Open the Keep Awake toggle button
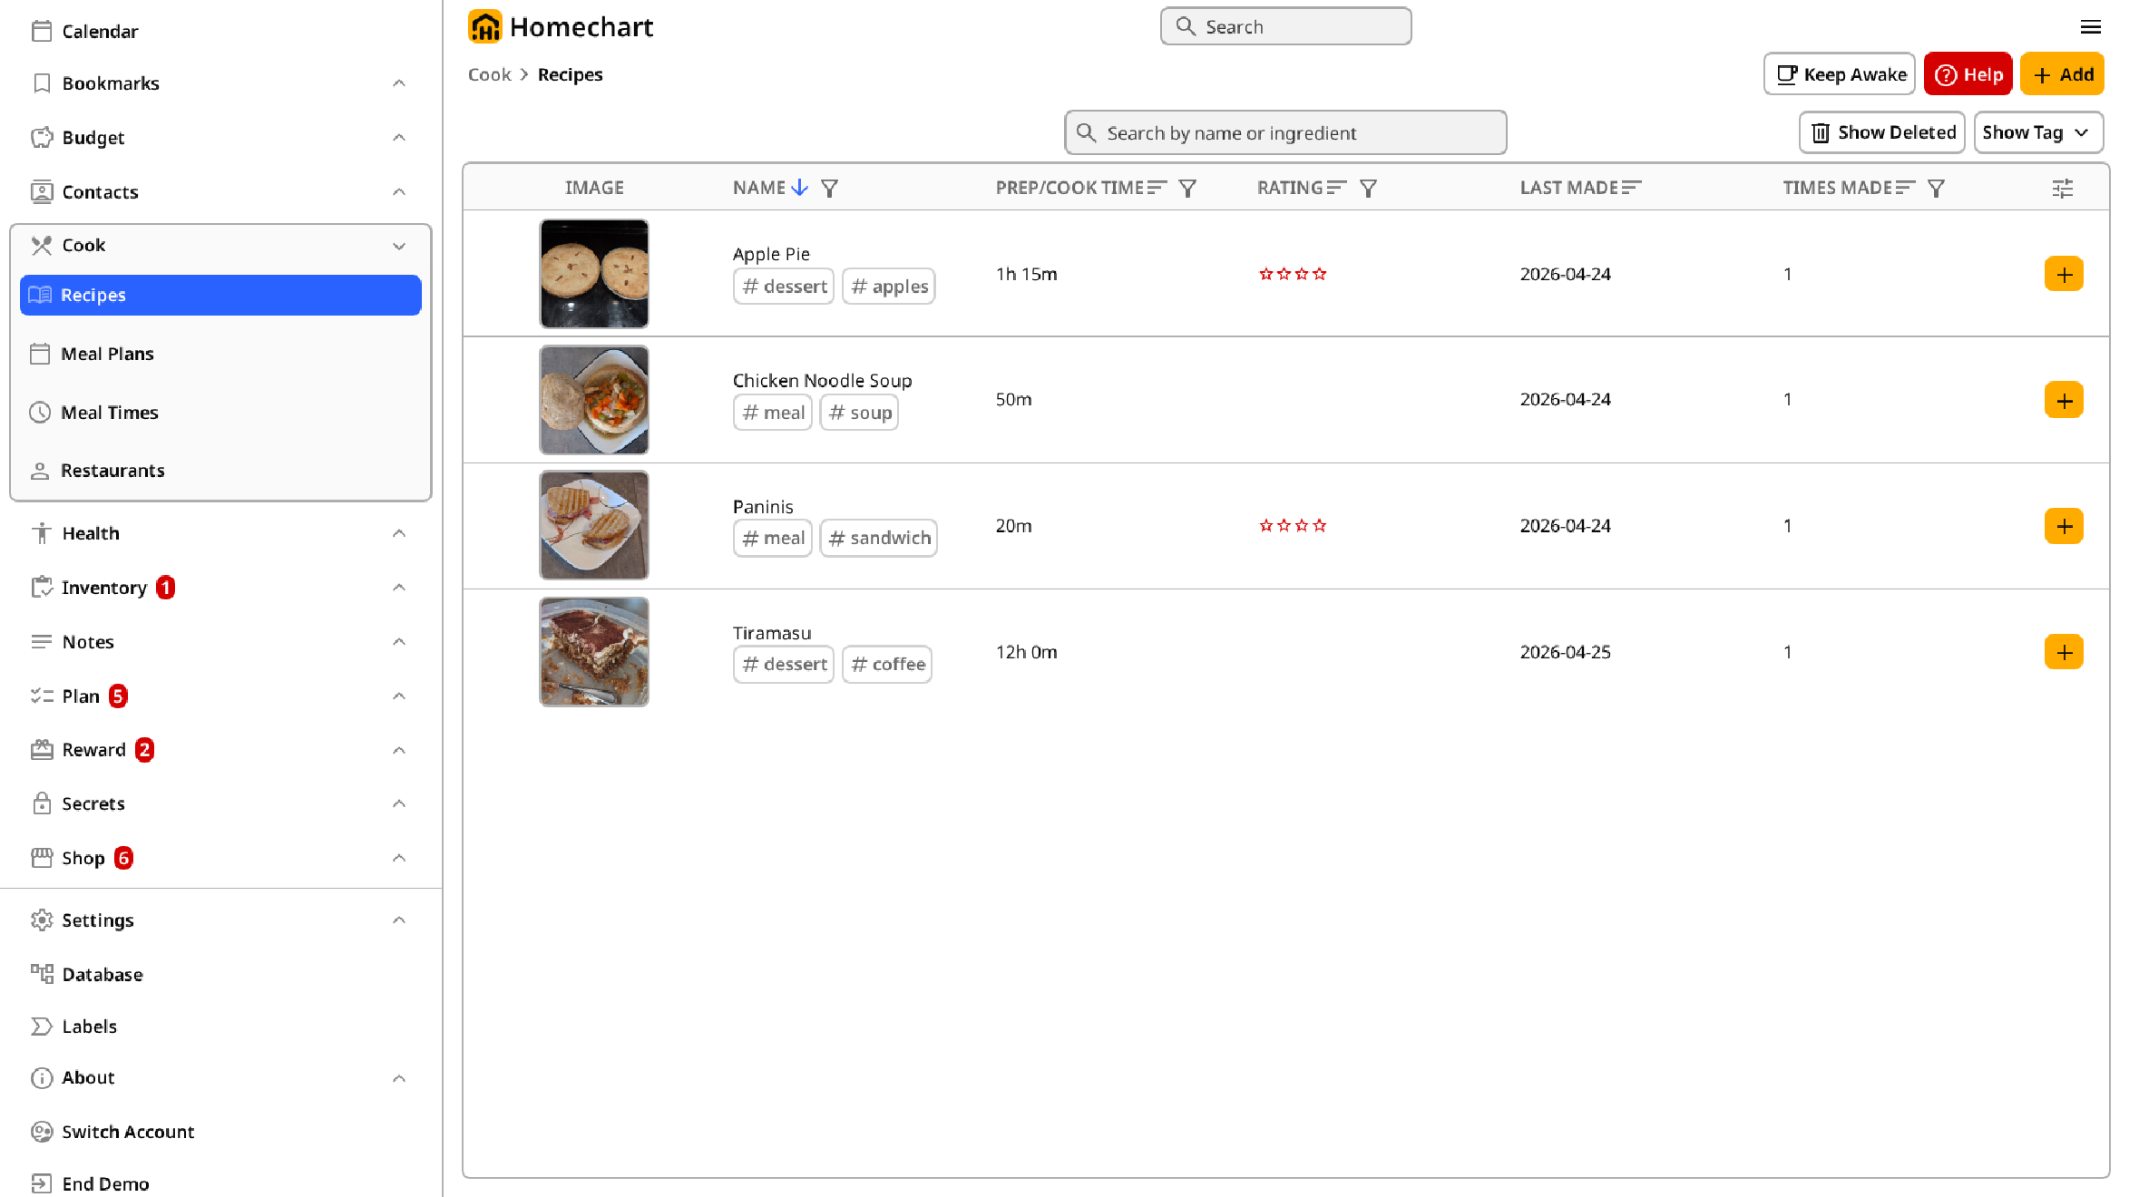 [1838, 74]
